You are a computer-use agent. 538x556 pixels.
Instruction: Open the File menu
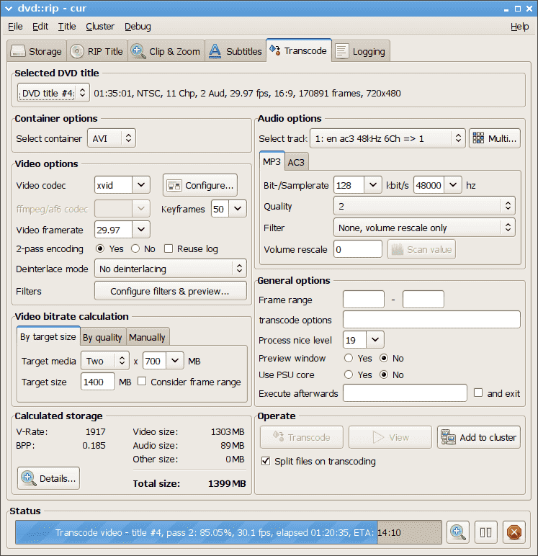click(x=15, y=27)
